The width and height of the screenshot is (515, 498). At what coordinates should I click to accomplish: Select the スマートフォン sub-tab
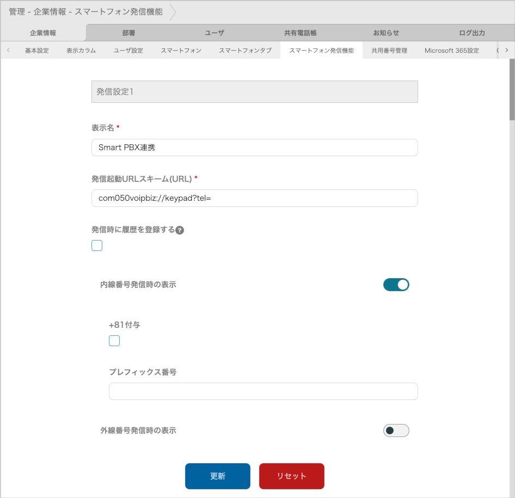tap(181, 51)
